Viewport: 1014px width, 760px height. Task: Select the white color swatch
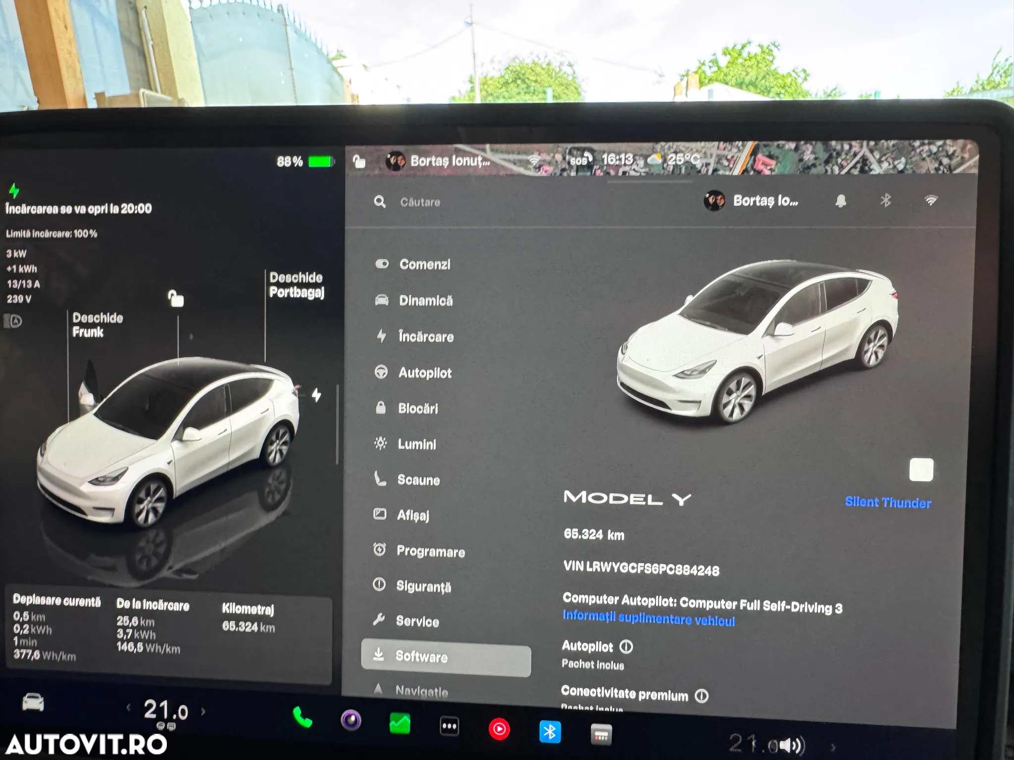click(x=921, y=470)
